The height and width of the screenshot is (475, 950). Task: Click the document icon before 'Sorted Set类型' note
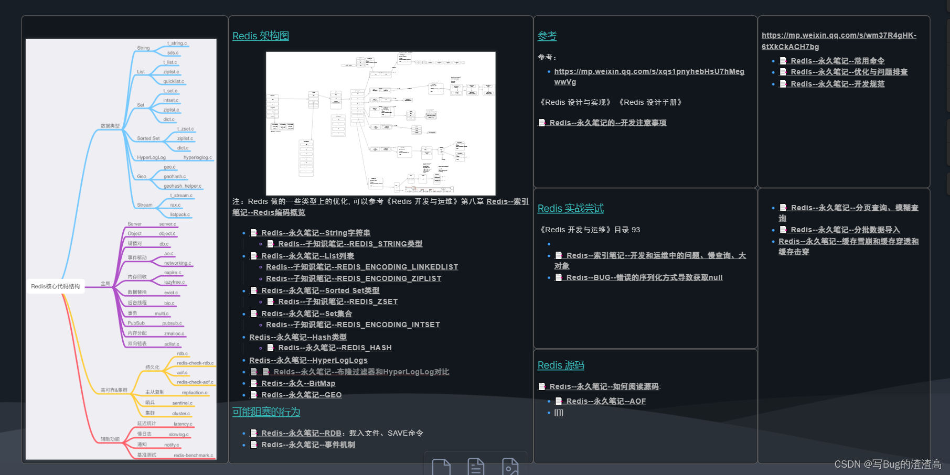tap(254, 290)
